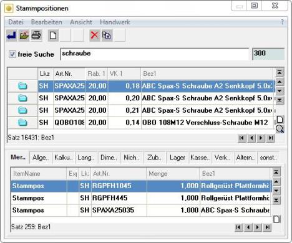Image resolution: width=292 pixels, height=243 pixels.
Task: Open the Handwerk menu
Action: 115,22
